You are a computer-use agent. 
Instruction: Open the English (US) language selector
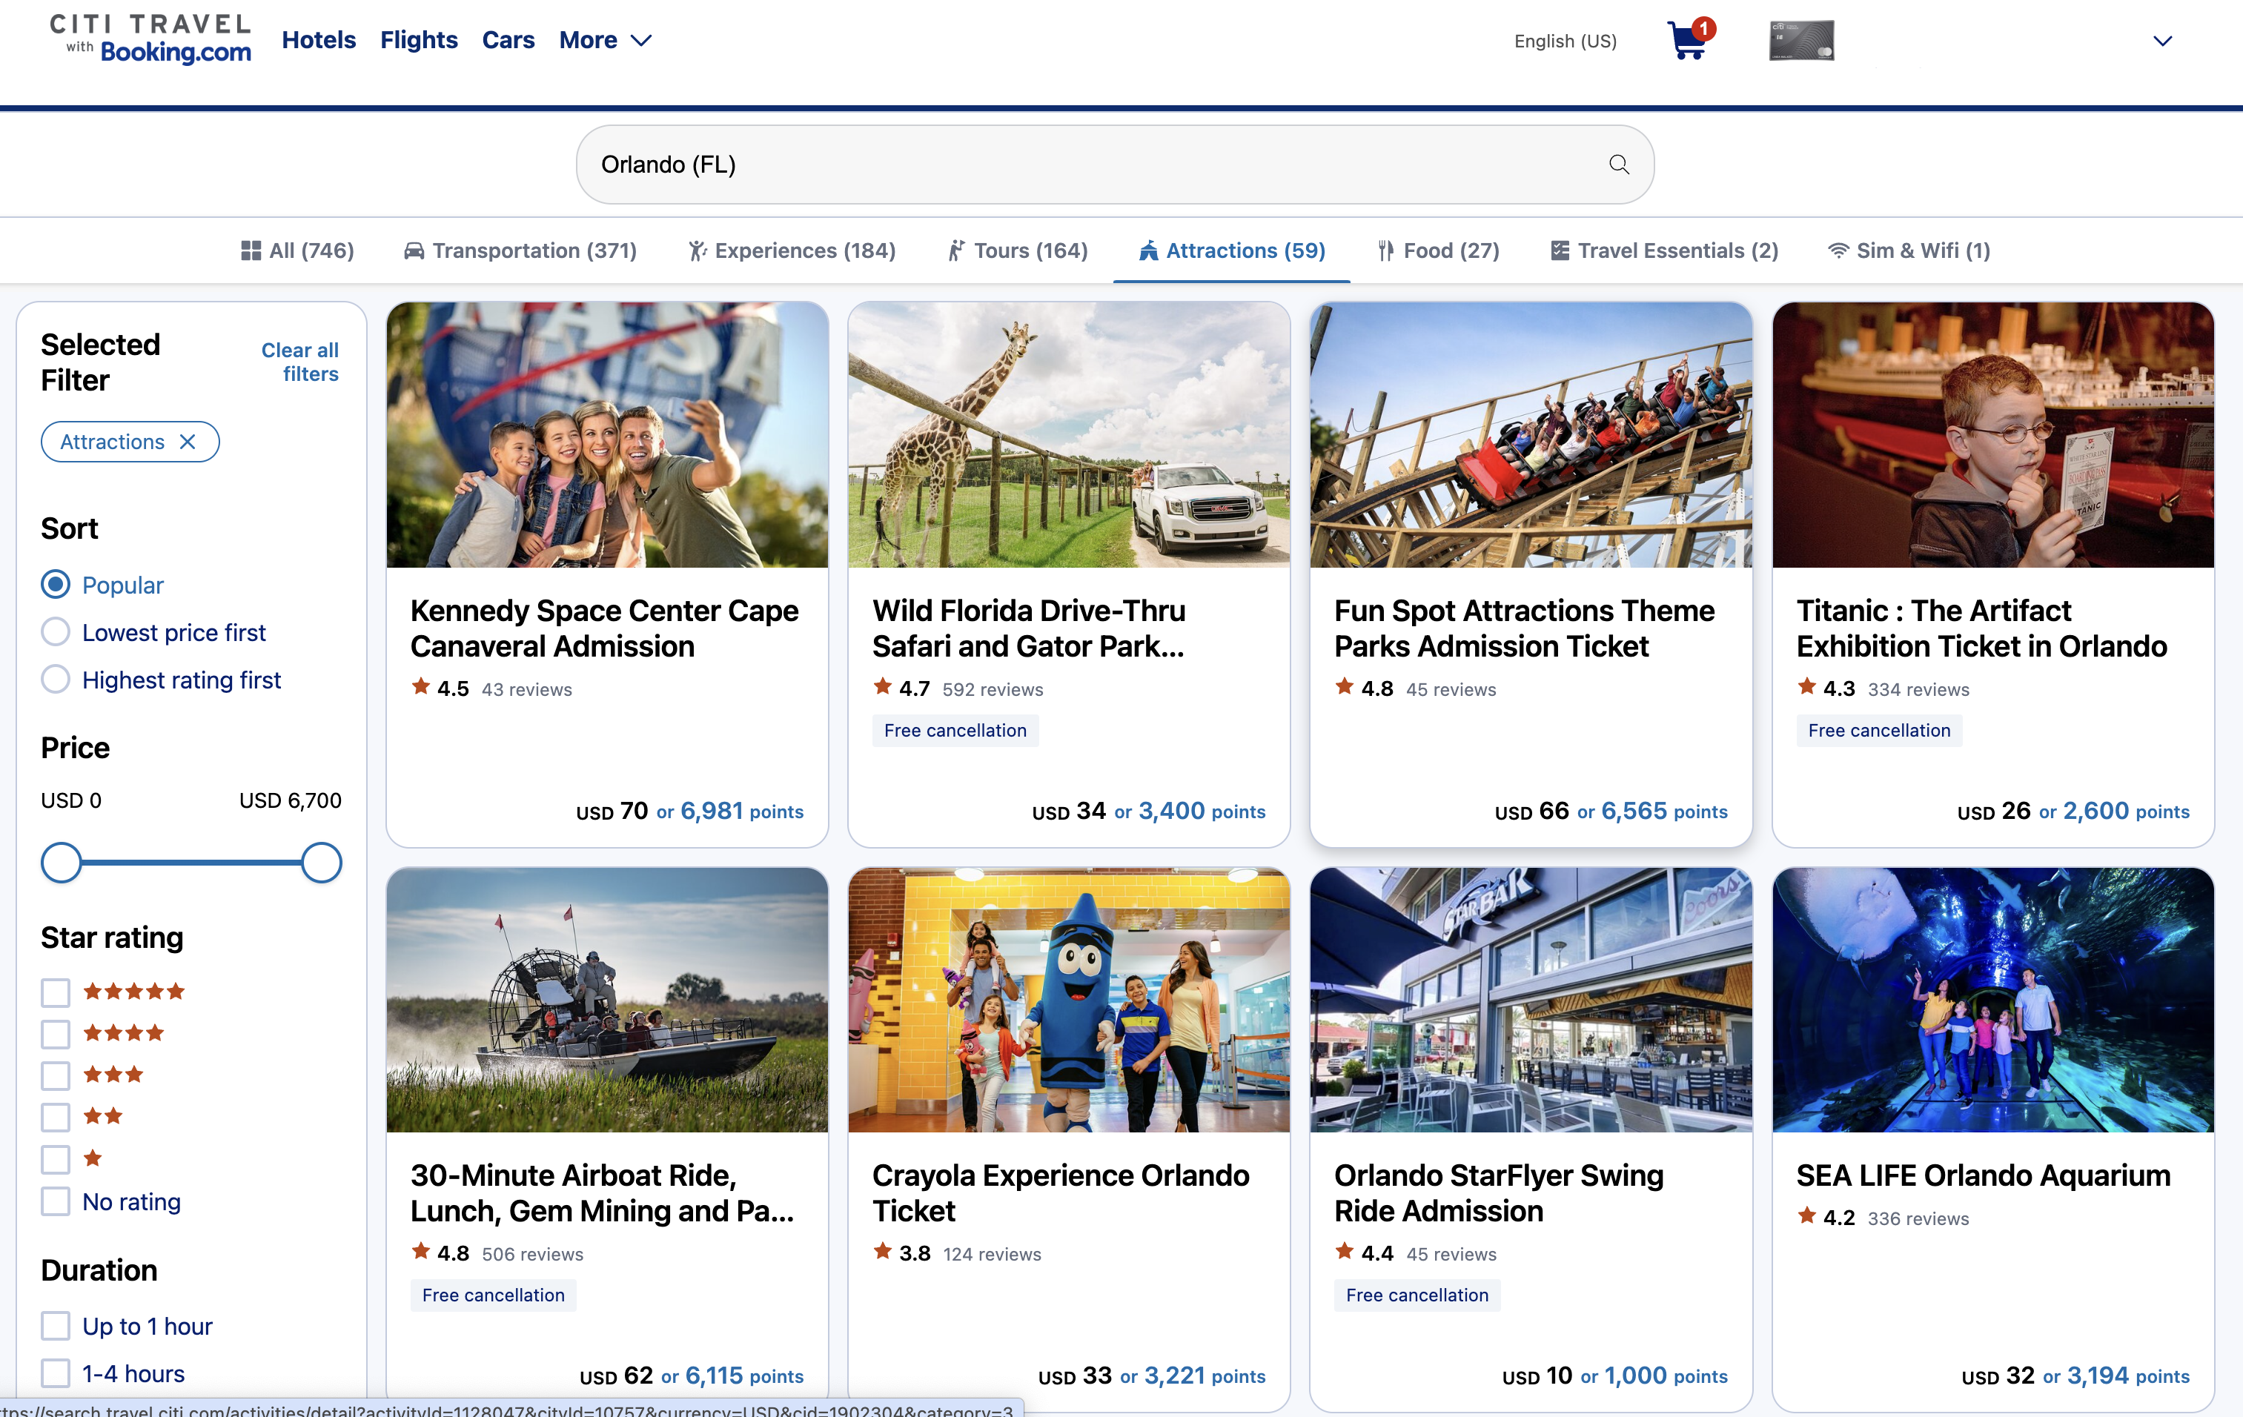[1565, 41]
